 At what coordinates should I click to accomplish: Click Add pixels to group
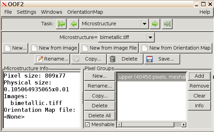pyautogui.click(x=199, y=76)
